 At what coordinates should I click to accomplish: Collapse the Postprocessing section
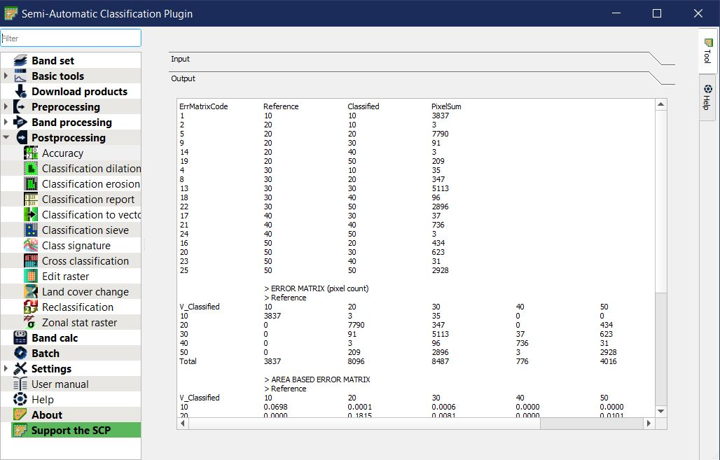[6, 138]
